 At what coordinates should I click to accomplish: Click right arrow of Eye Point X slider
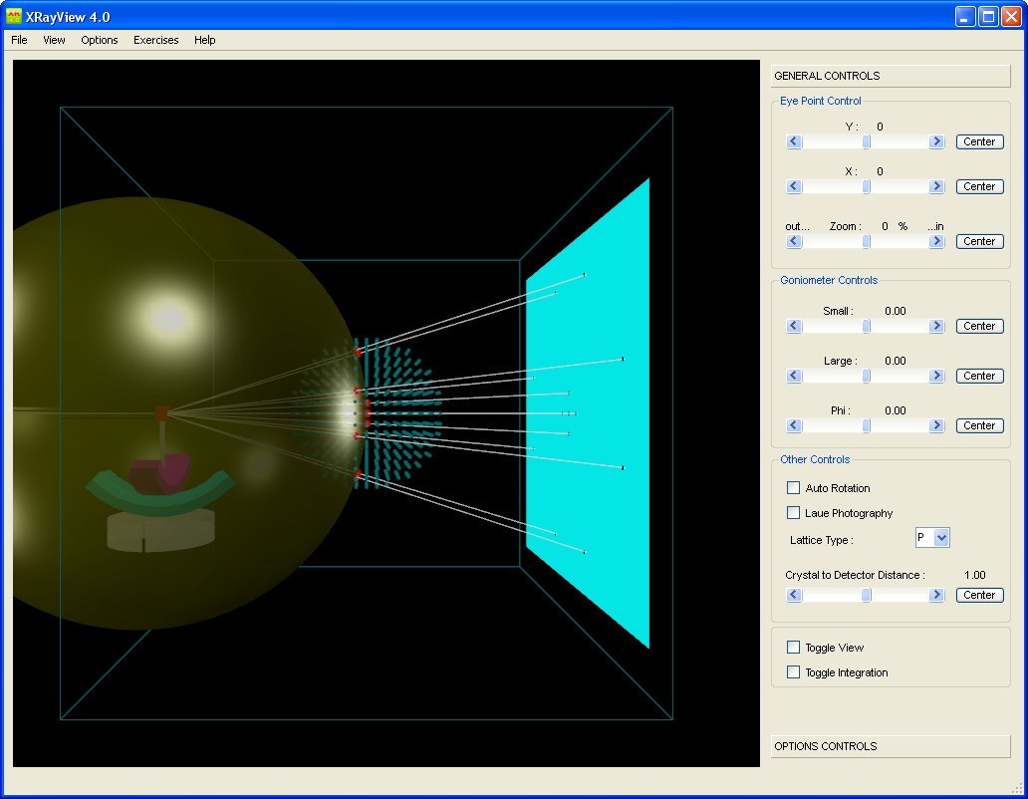(x=937, y=187)
